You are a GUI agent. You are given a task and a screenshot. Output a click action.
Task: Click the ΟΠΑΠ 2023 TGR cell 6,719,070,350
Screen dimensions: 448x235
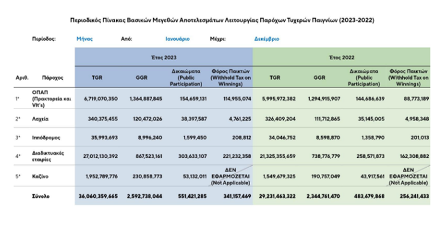click(x=100, y=98)
